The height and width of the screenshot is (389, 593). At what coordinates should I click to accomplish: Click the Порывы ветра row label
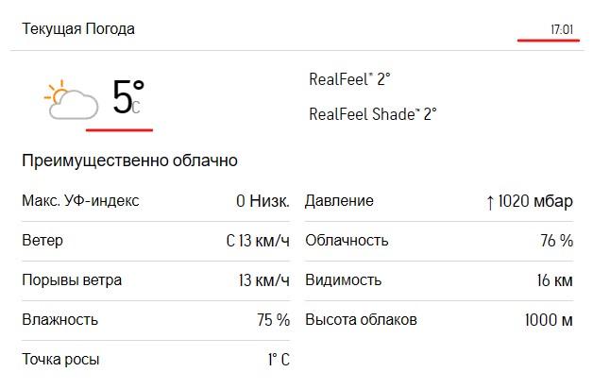click(x=72, y=280)
